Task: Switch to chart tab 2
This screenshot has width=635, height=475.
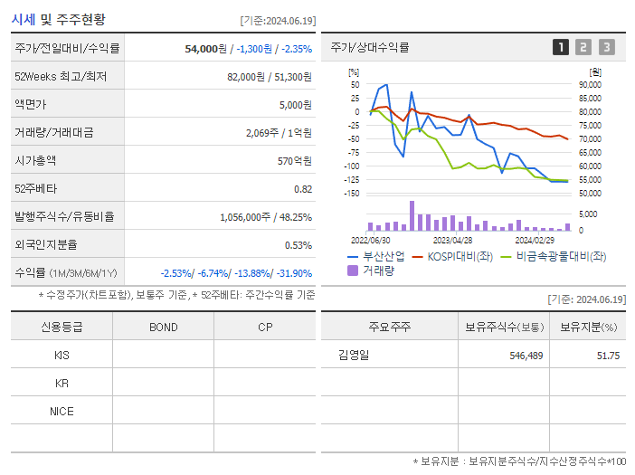Action: 583,47
